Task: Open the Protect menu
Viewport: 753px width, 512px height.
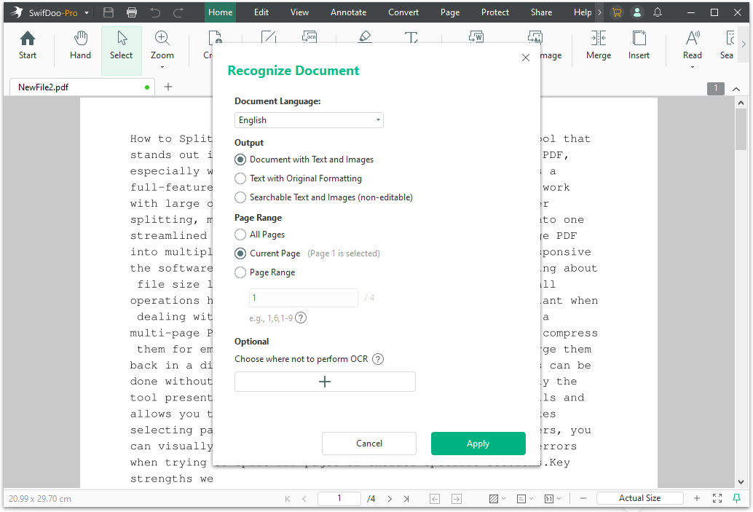Action: coord(495,12)
